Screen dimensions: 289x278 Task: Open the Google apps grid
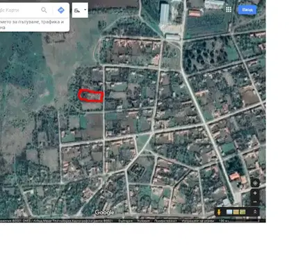(229, 10)
